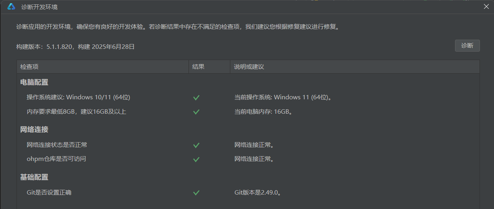Screen dimensions: 494x209
Task: Close the 诊断开发环境 dialog
Action: point(486,7)
